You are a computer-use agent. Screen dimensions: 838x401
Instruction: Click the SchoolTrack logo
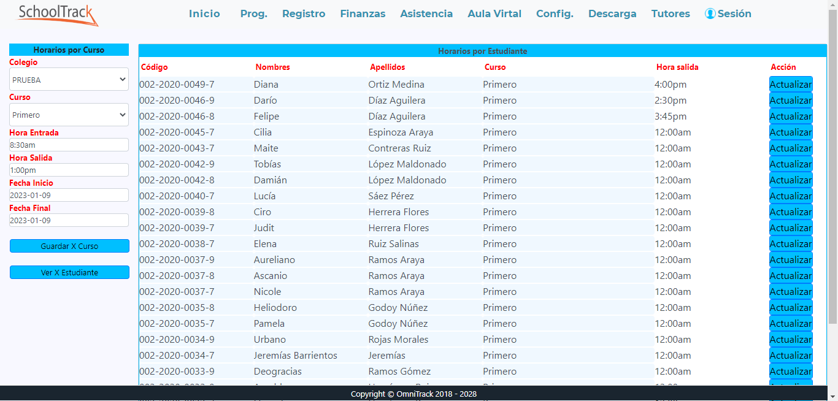pos(57,15)
